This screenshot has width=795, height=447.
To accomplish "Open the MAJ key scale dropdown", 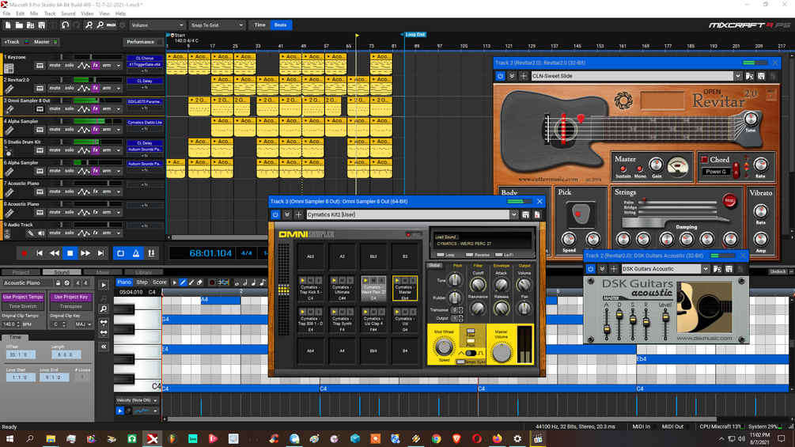I will 83,324.
